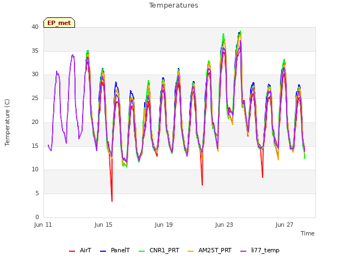This screenshot has width=348, height=261.
Task: Toggle the AM25T_PRT legend entry
Action: coord(209,251)
